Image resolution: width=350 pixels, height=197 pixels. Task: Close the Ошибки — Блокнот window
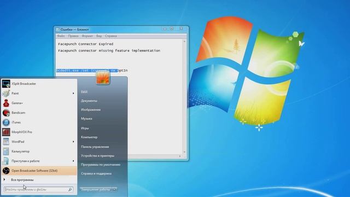[181, 28]
